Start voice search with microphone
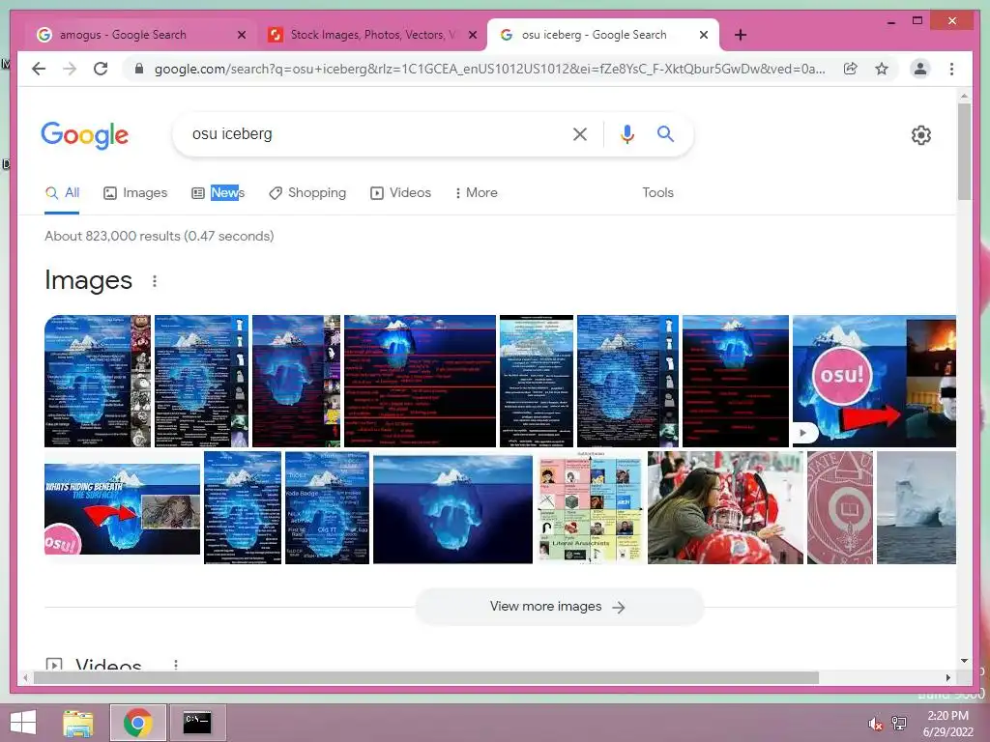 click(x=626, y=133)
